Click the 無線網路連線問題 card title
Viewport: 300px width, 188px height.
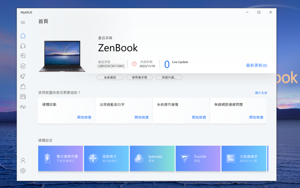click(228, 104)
